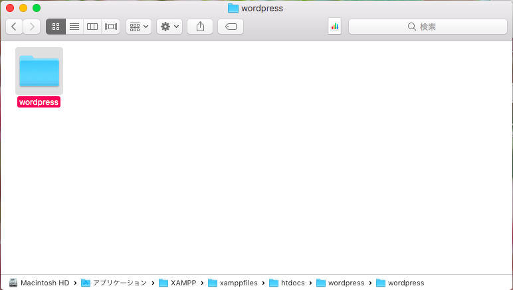Image resolution: width=513 pixels, height=290 pixels.
Task: Go to xamppfiles in path bar
Action: coord(233,283)
